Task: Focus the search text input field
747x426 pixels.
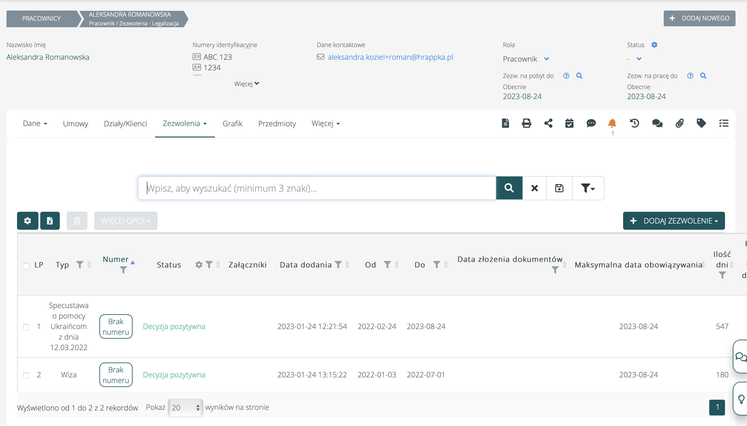Action: point(317,188)
